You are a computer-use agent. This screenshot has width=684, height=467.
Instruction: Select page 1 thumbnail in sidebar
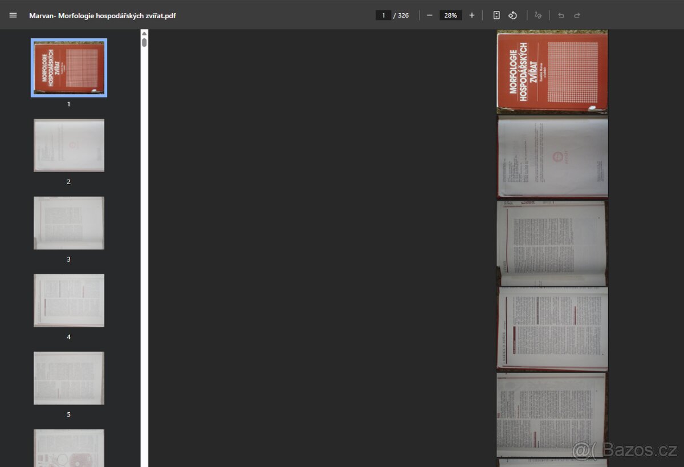point(69,68)
